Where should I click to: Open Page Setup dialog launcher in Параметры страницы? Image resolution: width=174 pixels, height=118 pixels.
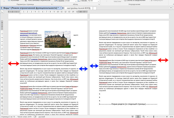[52, 4]
